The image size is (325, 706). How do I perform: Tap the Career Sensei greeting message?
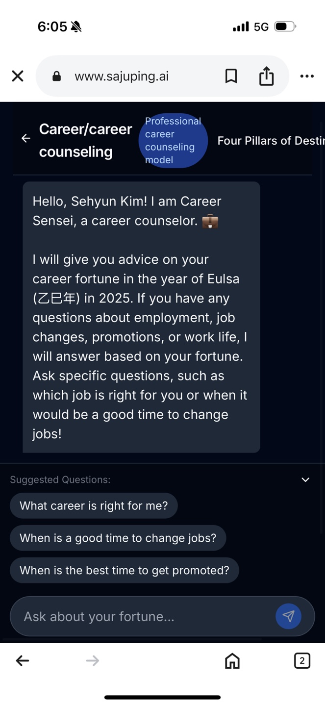click(x=141, y=317)
